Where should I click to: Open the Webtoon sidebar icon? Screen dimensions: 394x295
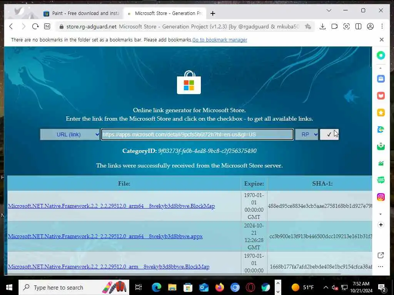pos(381,180)
